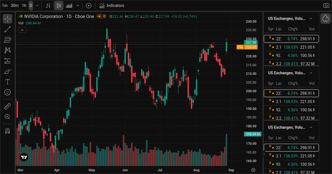Select the text annotation tool
Image resolution: width=332 pixels, height=174 pixels.
[x=7, y=82]
